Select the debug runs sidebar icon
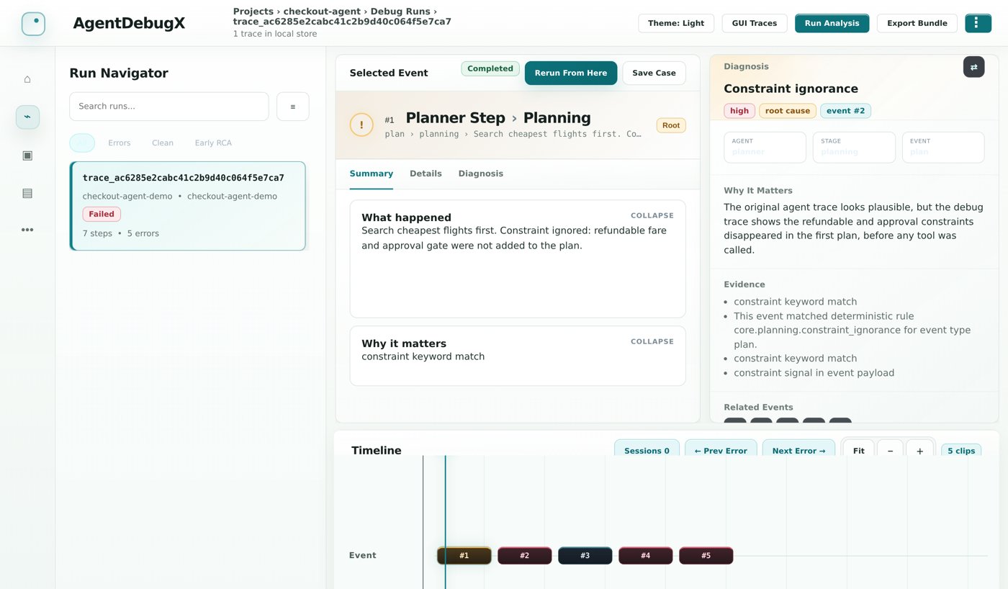 coord(27,117)
